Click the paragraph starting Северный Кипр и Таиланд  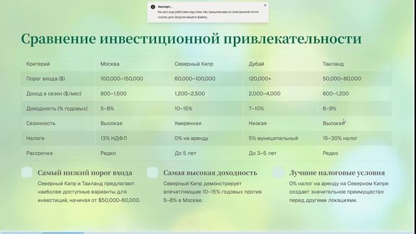click(x=89, y=192)
